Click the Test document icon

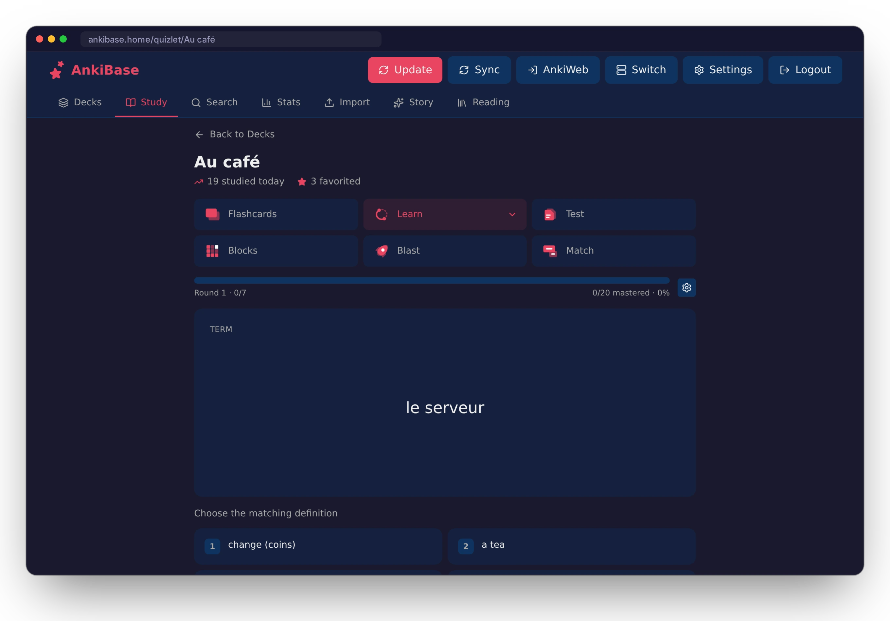click(550, 214)
